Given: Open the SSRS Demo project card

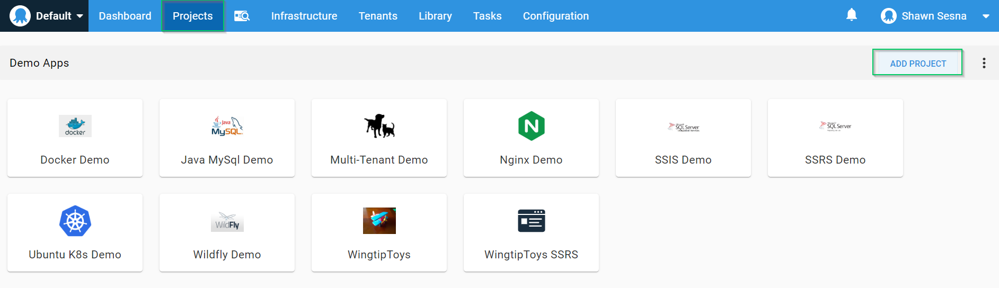Looking at the screenshot, I should coord(835,138).
